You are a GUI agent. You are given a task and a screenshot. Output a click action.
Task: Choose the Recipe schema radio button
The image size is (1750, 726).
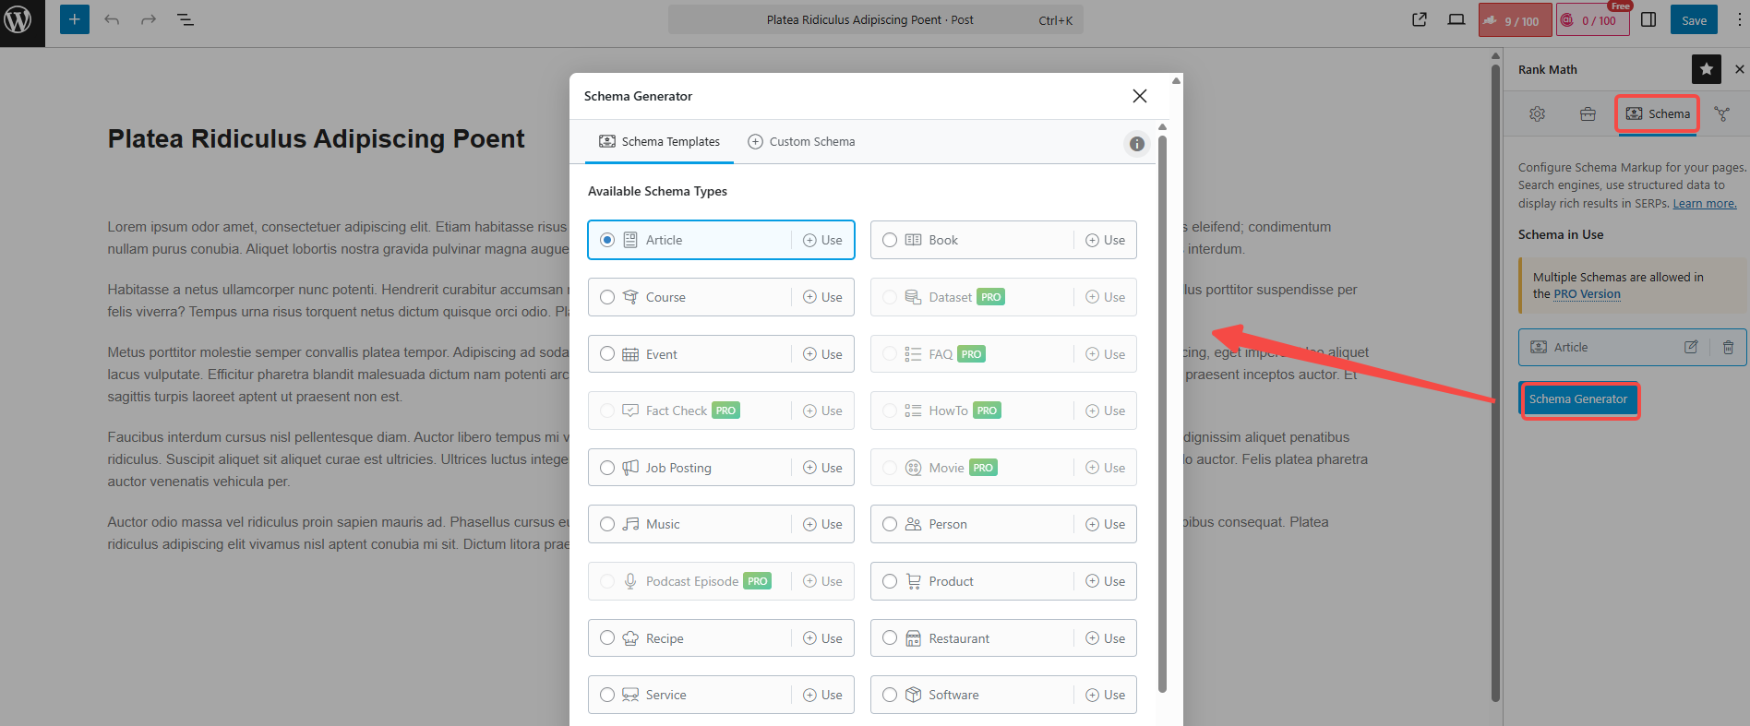point(607,638)
